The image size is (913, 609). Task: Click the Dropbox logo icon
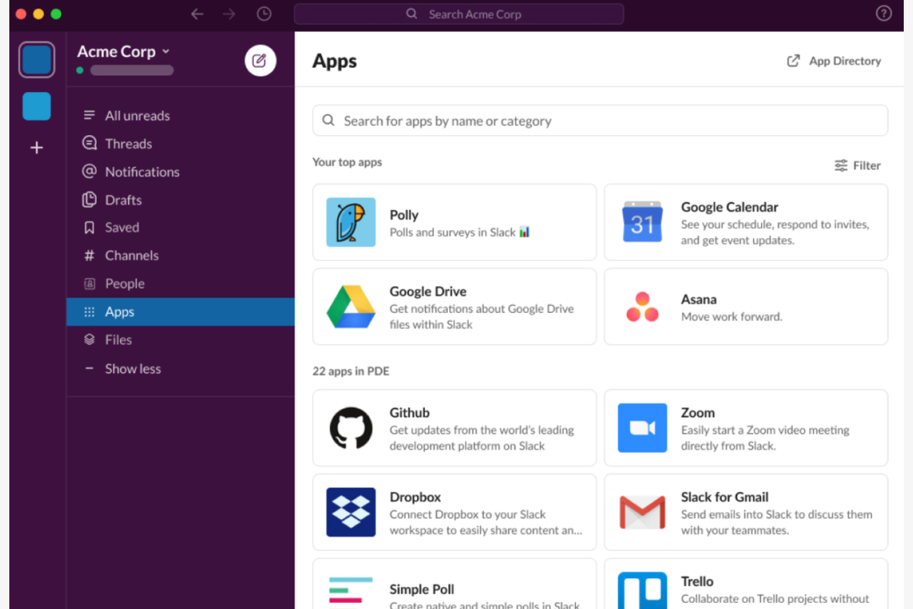point(351,512)
